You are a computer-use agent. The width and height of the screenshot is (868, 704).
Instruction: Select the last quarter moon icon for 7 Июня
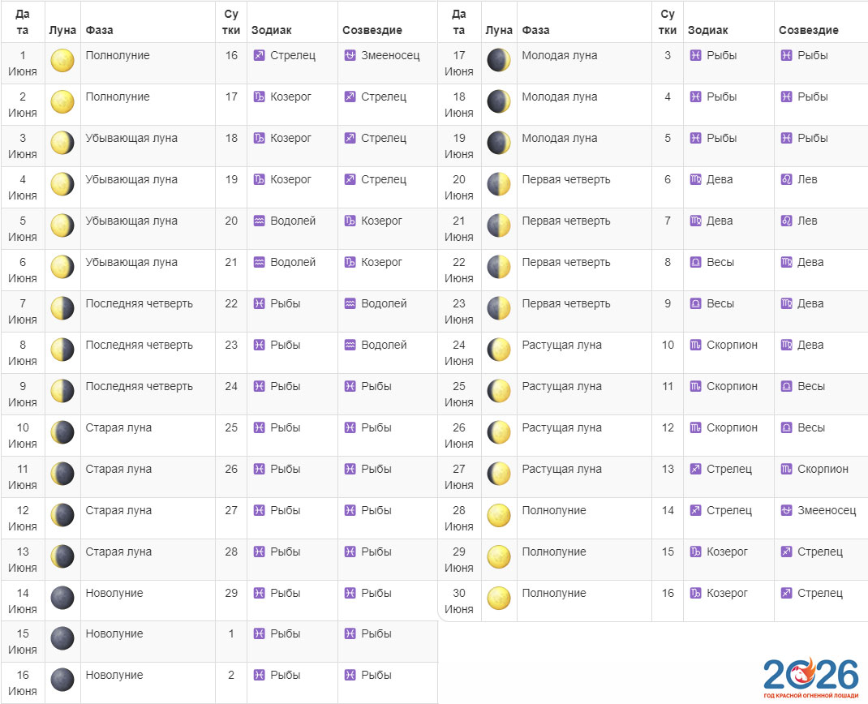click(x=62, y=308)
